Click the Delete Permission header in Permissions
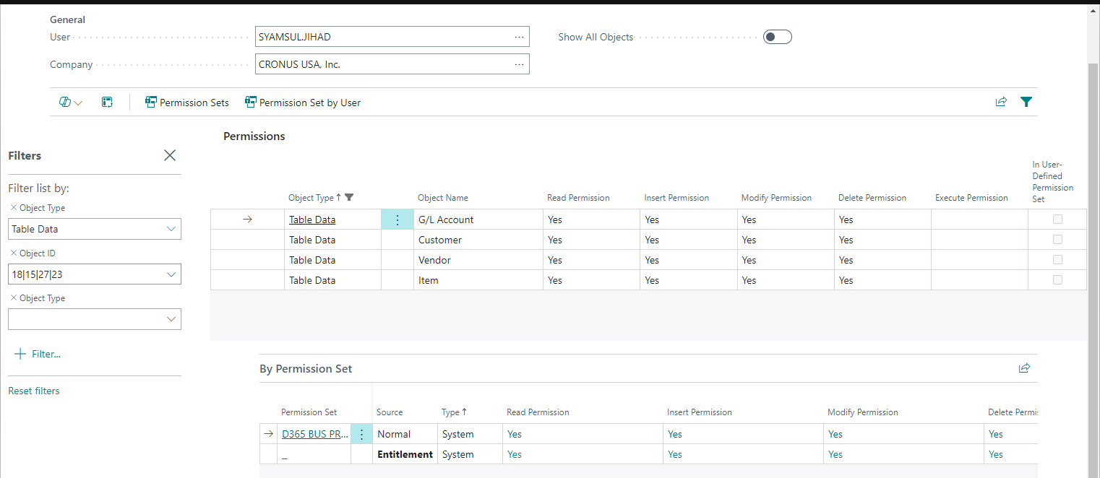1100x478 pixels. point(872,198)
